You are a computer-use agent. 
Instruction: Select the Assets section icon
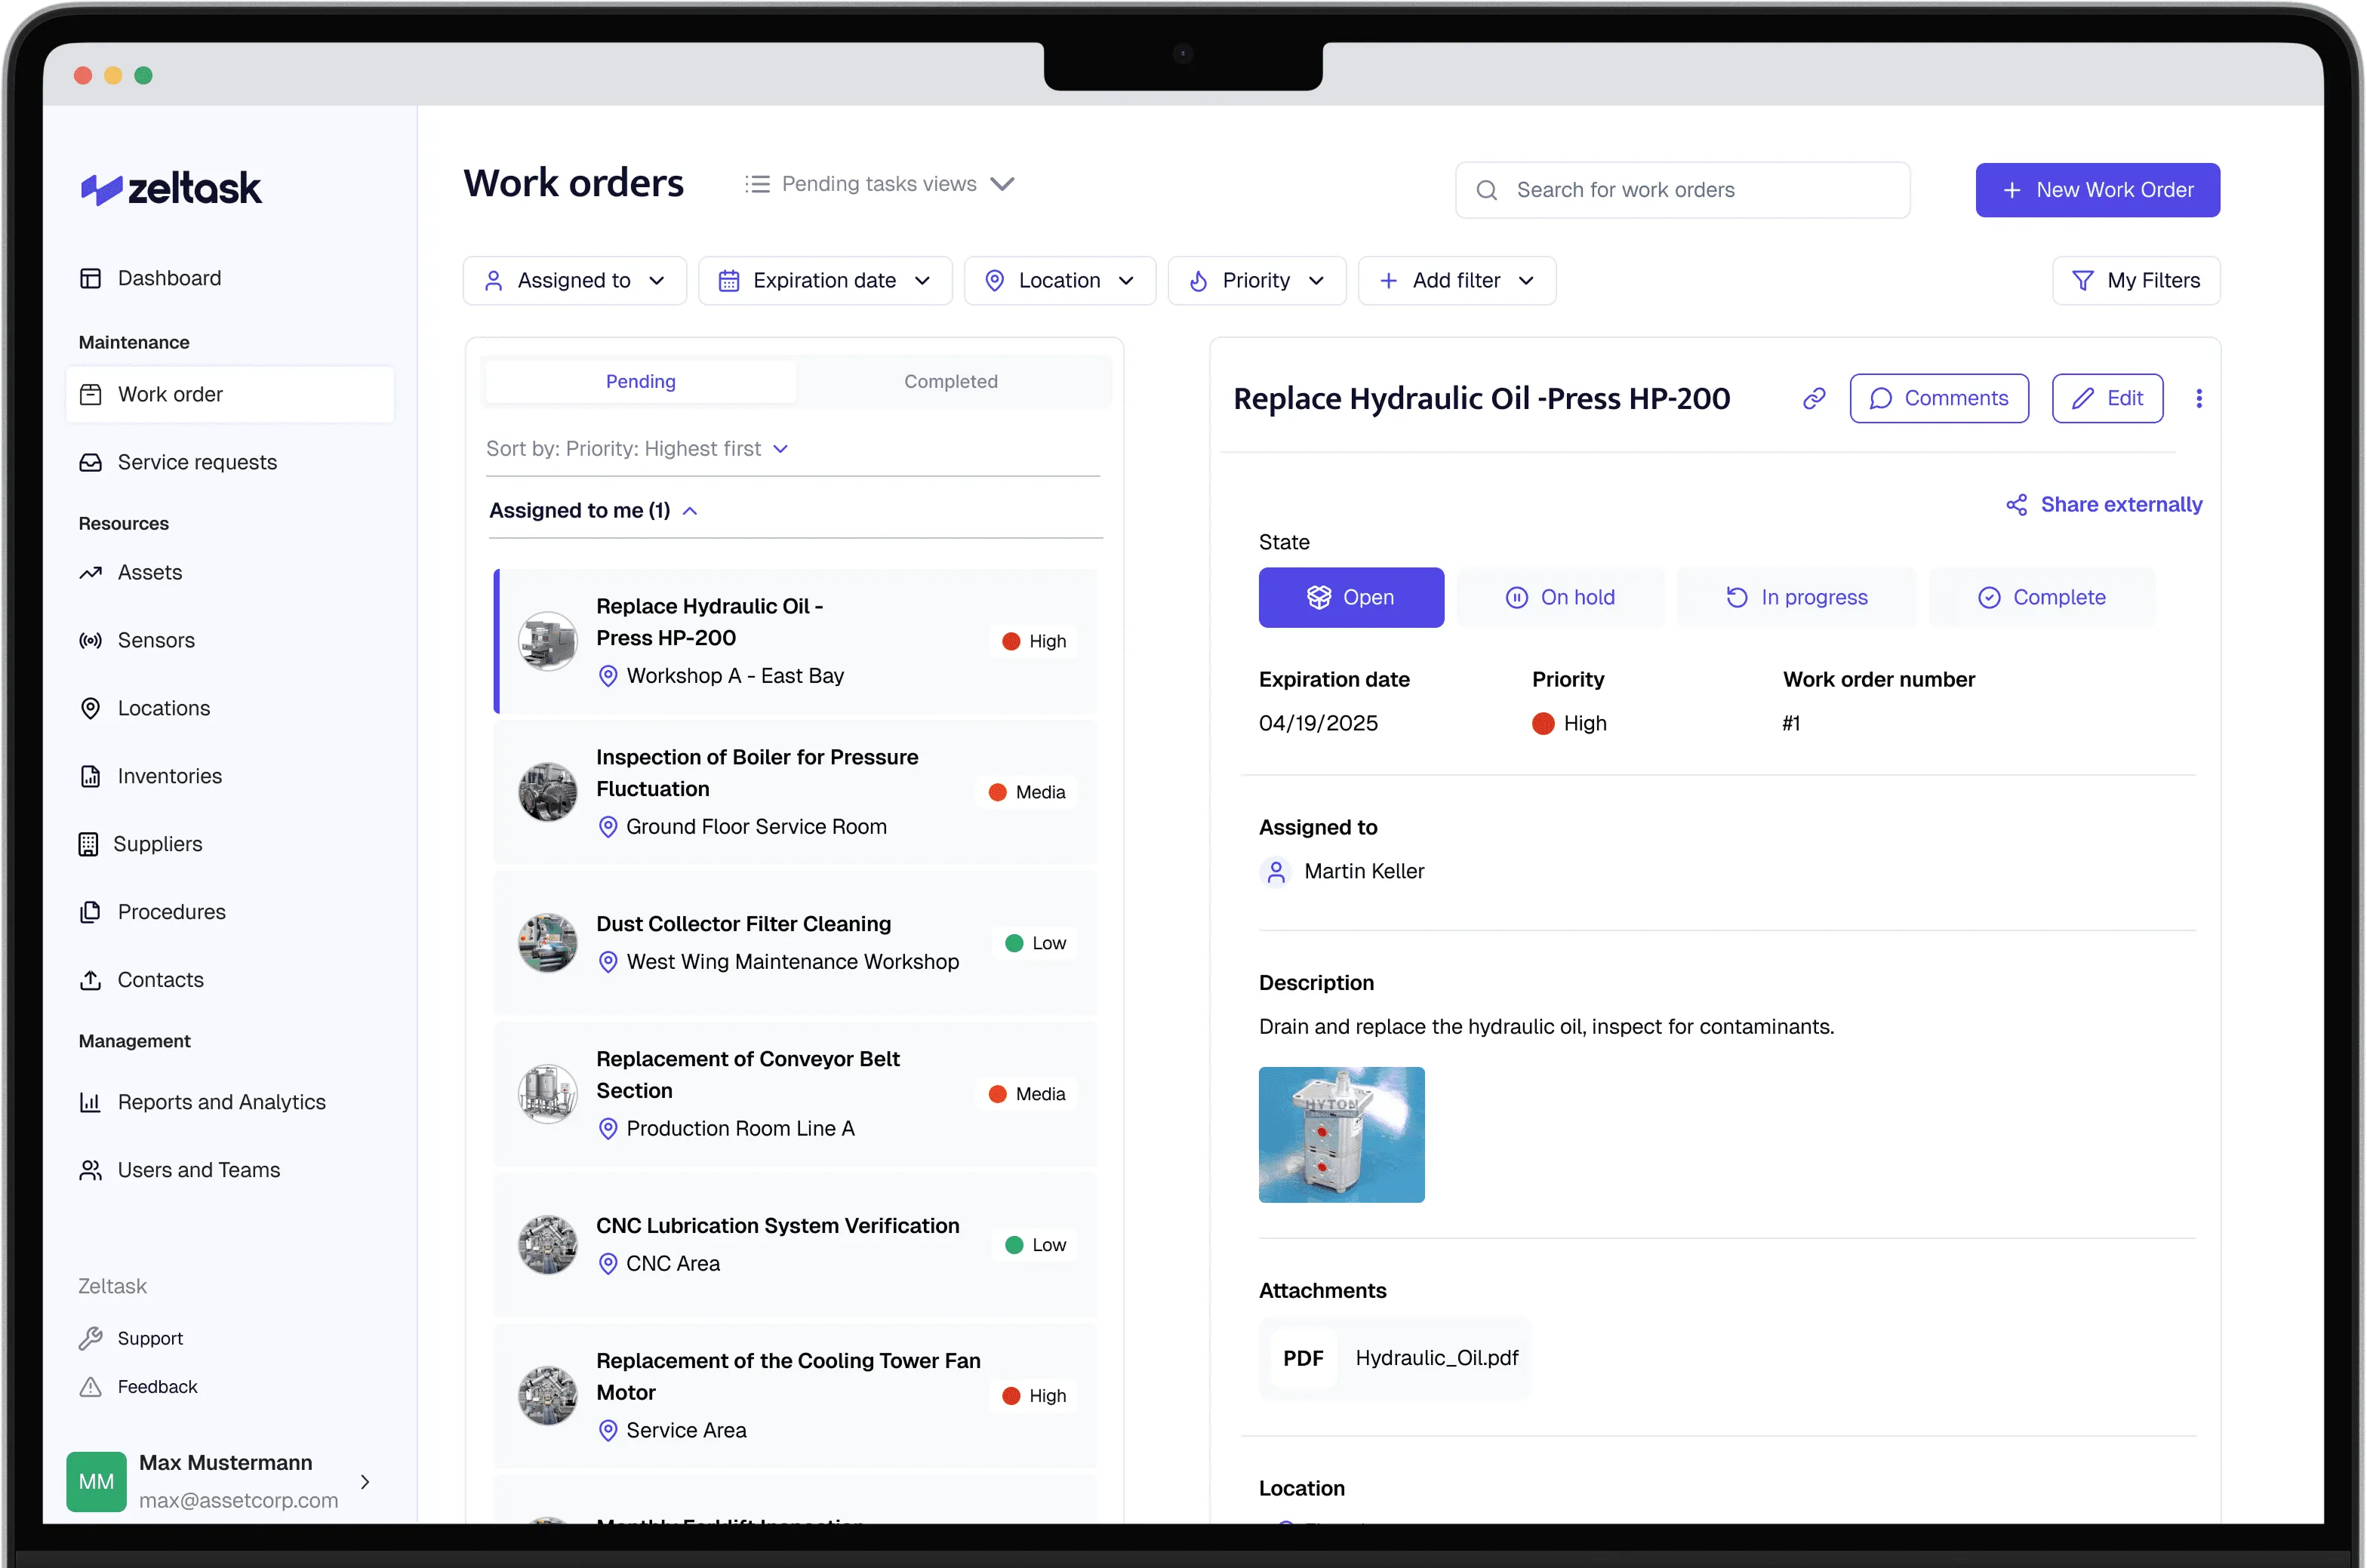click(x=91, y=572)
